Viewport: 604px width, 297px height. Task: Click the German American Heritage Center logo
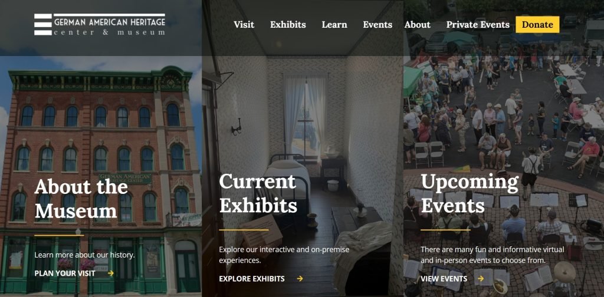99,25
